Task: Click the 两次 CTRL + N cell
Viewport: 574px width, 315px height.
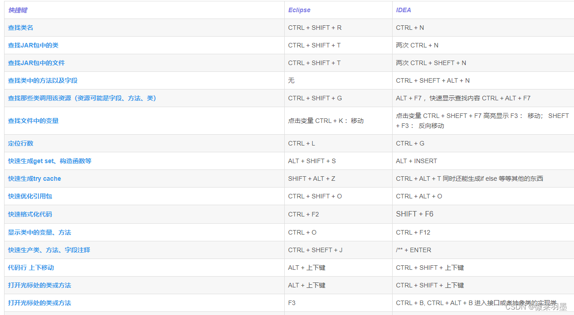Action: (417, 45)
